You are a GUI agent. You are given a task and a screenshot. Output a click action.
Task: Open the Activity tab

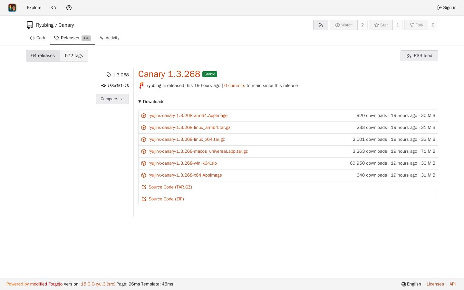109,38
